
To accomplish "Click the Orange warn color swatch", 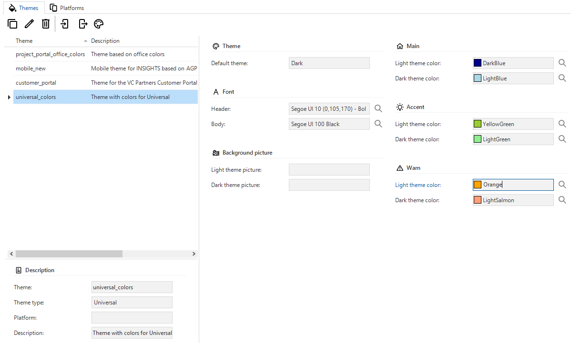I will pos(478,185).
